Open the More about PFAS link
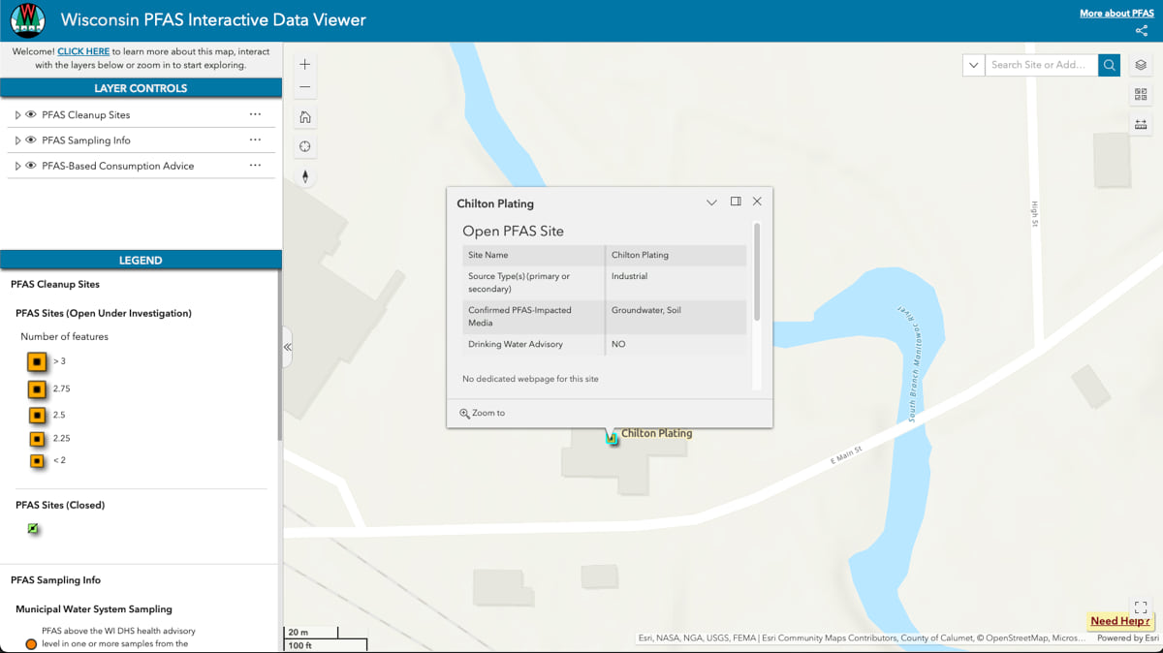This screenshot has width=1163, height=653. click(1116, 14)
